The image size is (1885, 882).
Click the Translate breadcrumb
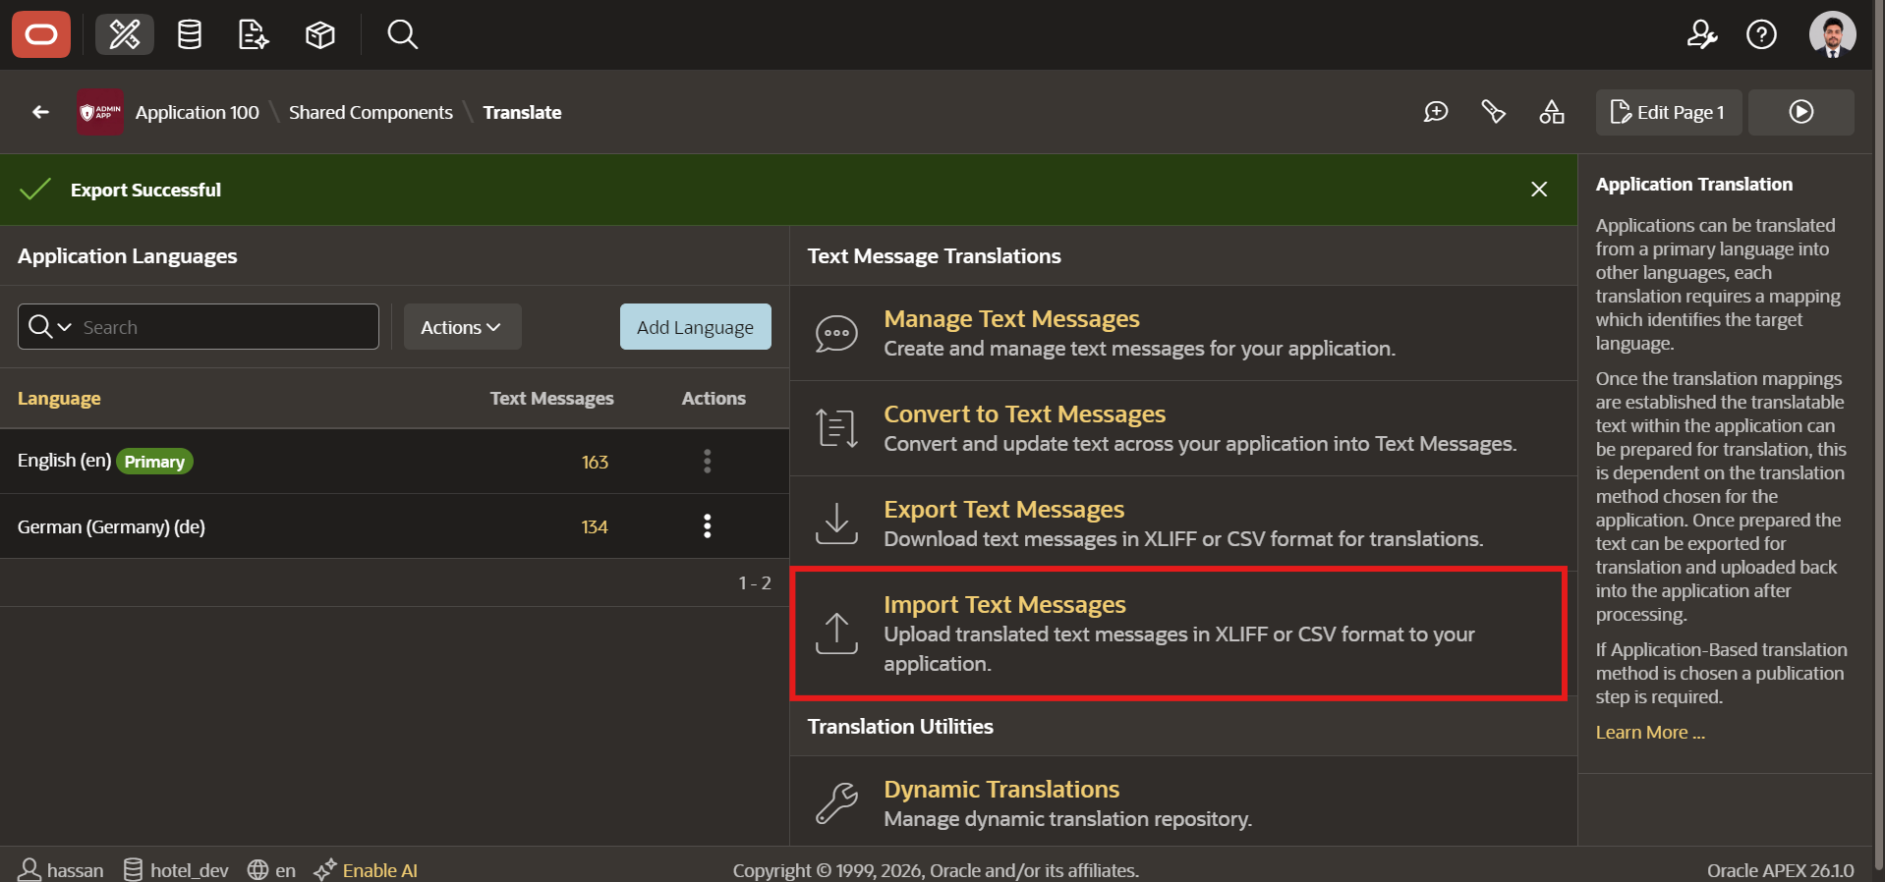pyautogui.click(x=522, y=112)
